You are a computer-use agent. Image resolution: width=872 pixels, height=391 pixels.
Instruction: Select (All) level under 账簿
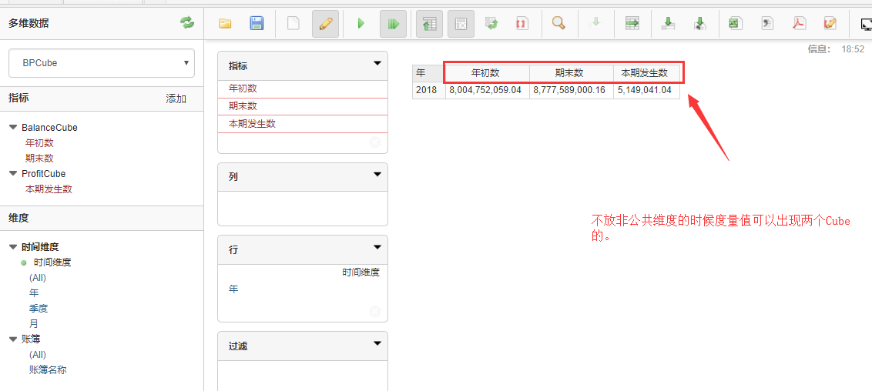pyautogui.click(x=38, y=354)
